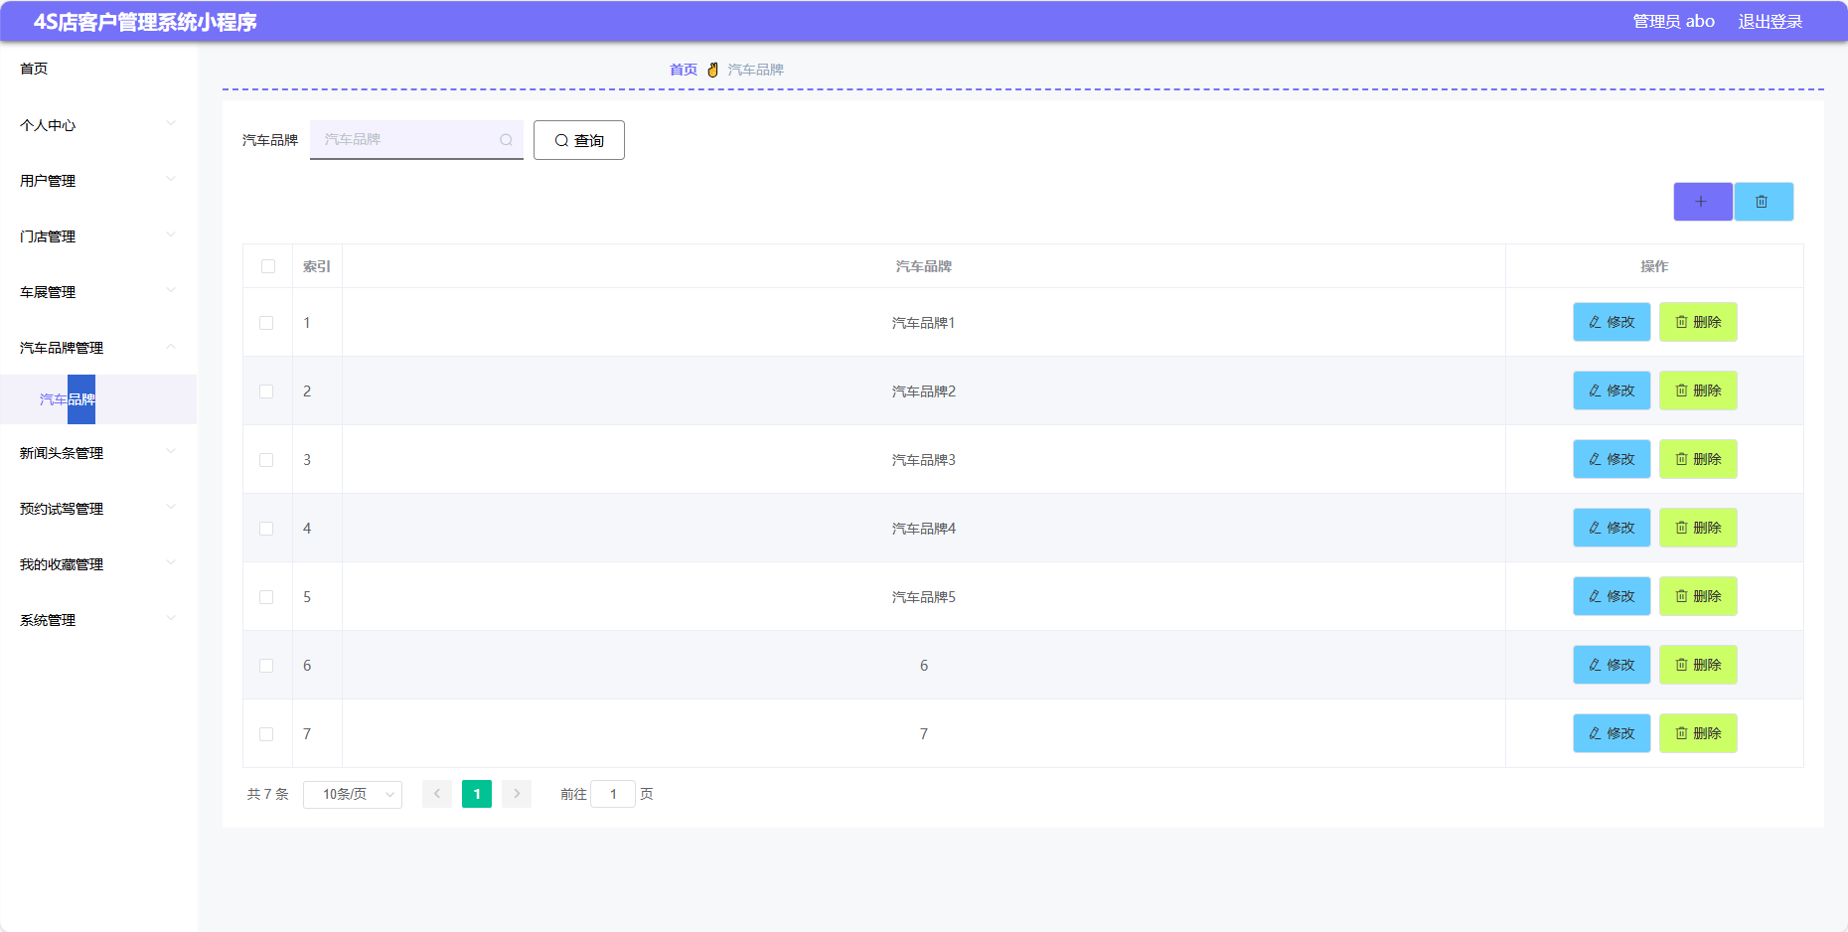
Task: Delete 汽车品牌5 via the 删除 button
Action: (x=1698, y=596)
